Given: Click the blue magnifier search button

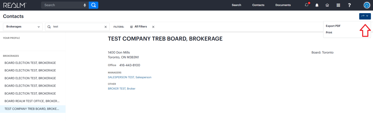Looking at the screenshot, I should click(x=94, y=5).
